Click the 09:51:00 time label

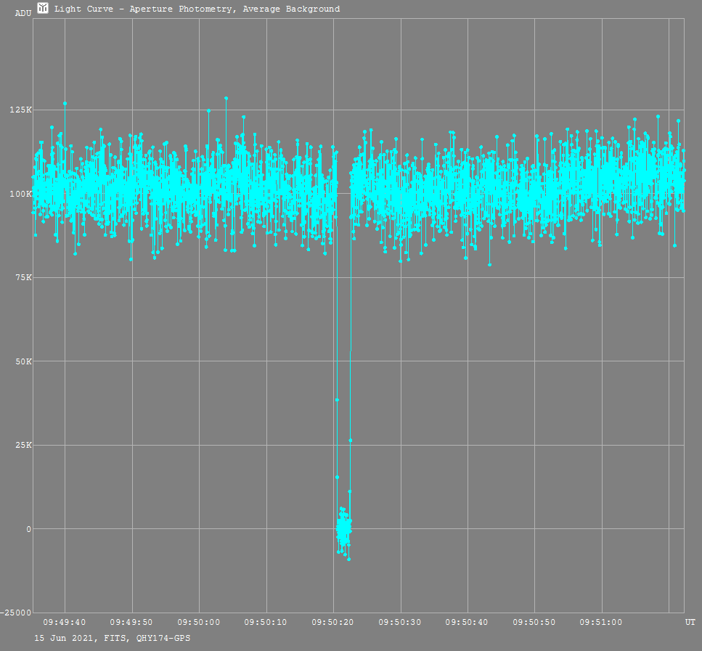coord(601,622)
